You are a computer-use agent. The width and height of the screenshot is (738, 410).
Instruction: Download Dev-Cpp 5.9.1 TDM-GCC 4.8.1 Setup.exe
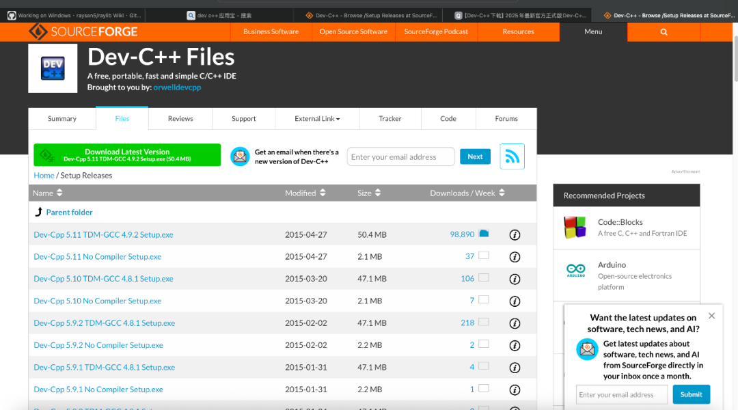105,367
